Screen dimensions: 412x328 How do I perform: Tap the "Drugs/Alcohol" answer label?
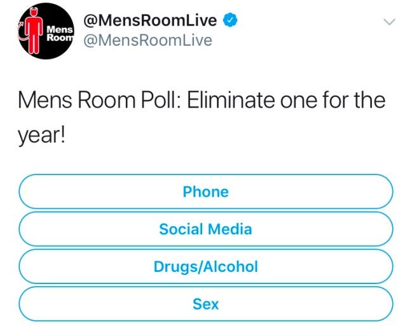click(205, 266)
